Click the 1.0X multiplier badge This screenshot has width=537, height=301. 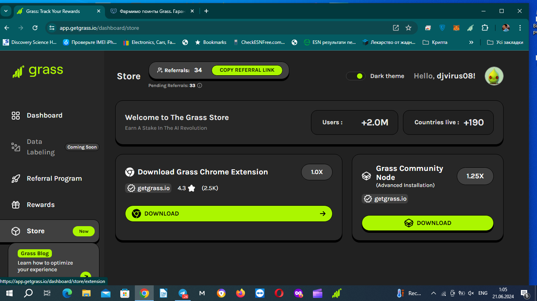pos(317,172)
